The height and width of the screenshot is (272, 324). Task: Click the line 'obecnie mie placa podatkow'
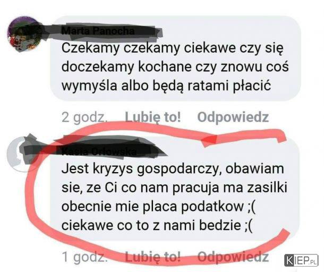pos(158,206)
